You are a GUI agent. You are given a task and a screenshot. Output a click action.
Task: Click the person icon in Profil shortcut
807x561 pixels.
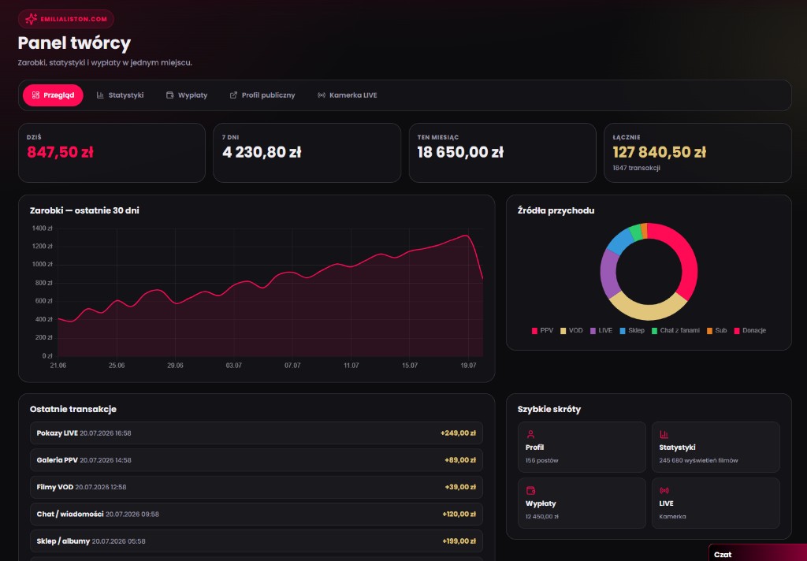pyautogui.click(x=530, y=434)
